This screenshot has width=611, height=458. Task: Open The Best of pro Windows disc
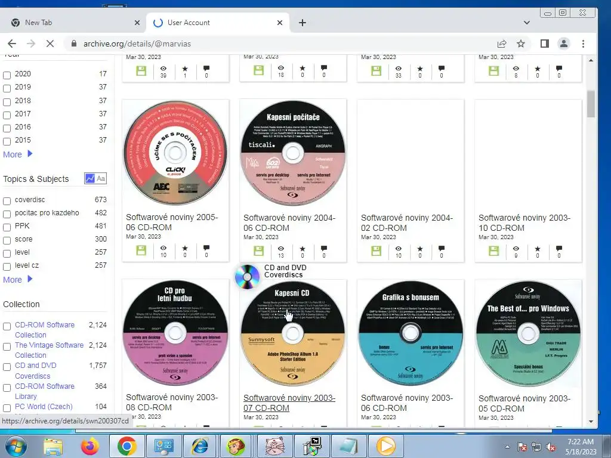click(528, 334)
